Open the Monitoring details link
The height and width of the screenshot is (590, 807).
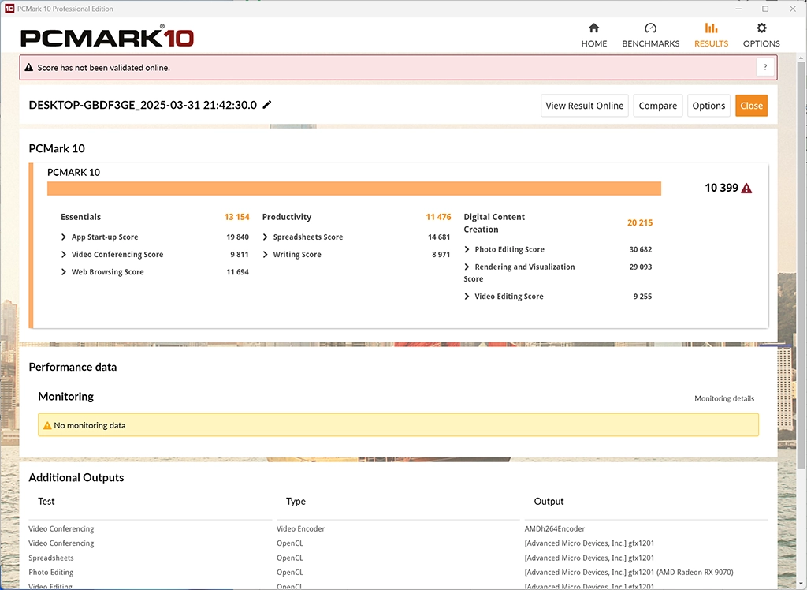pyautogui.click(x=724, y=398)
